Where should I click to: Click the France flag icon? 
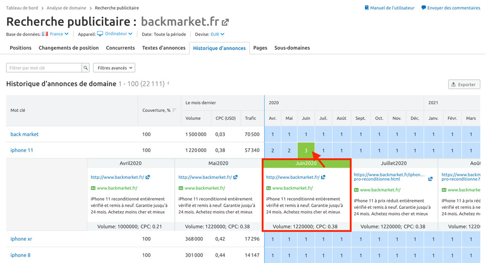(45, 34)
